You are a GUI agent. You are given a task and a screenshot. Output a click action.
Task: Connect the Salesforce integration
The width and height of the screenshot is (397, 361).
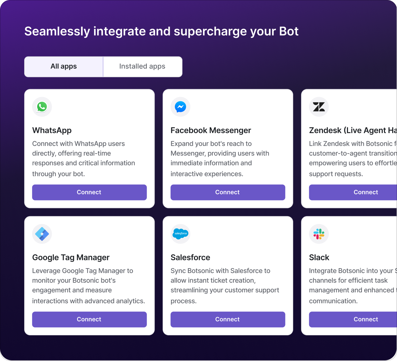click(228, 319)
